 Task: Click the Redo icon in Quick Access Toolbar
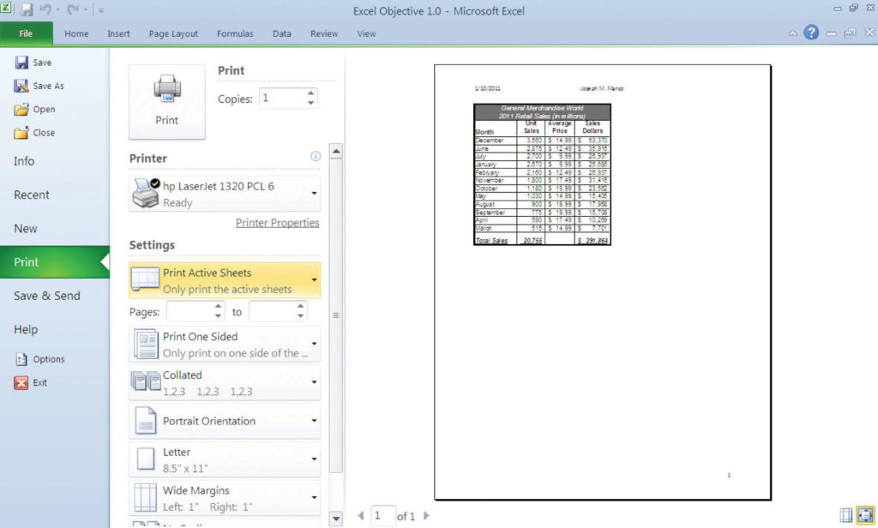pyautogui.click(x=73, y=9)
